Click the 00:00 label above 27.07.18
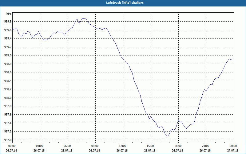 [234, 146]
